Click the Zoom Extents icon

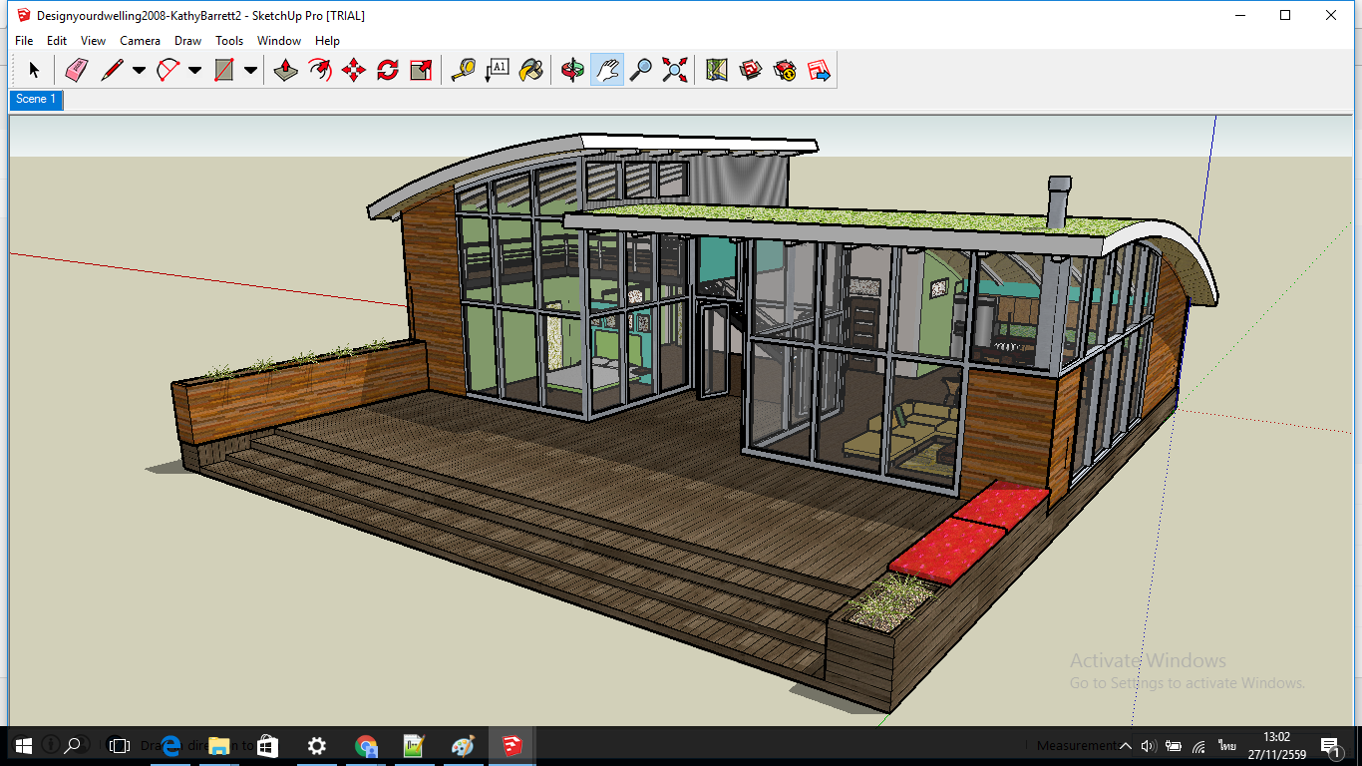pos(674,69)
